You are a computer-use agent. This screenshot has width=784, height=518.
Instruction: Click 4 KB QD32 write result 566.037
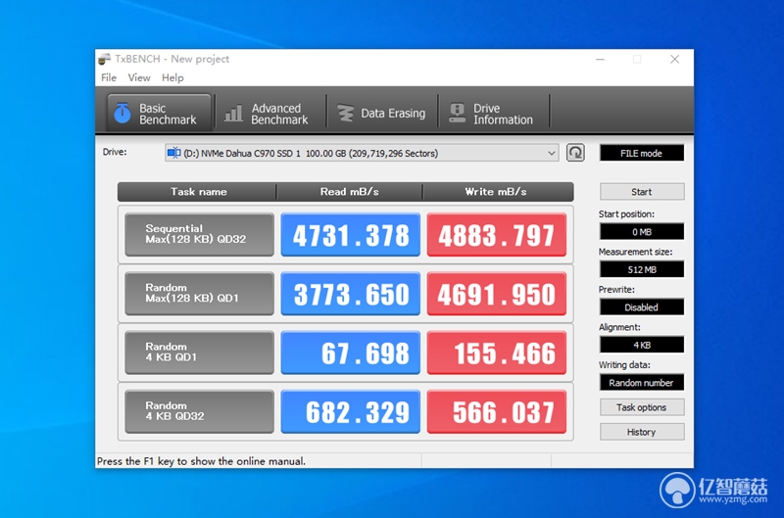(x=497, y=411)
